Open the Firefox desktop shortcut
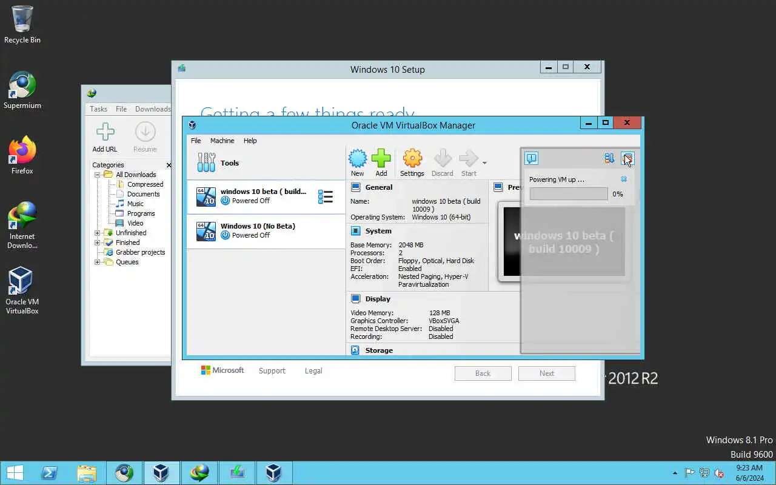 [22, 156]
